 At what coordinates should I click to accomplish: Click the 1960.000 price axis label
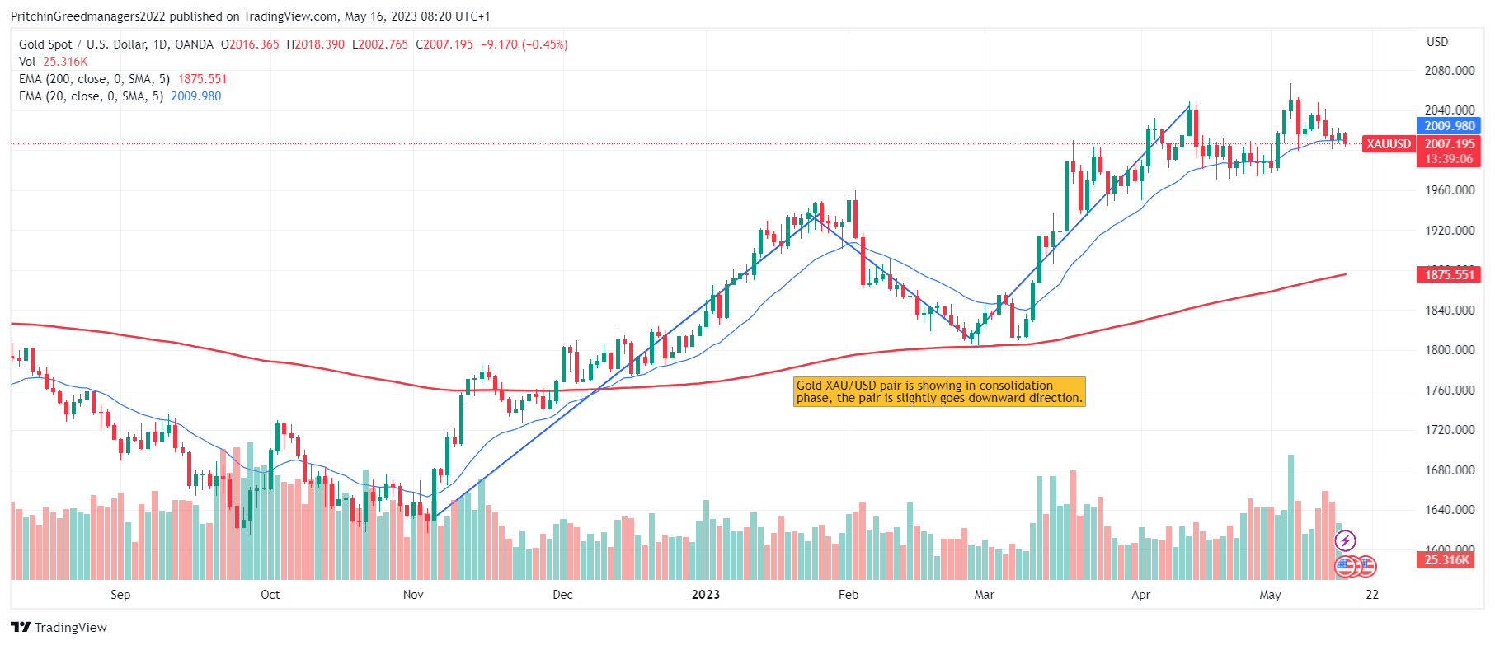(x=1450, y=190)
